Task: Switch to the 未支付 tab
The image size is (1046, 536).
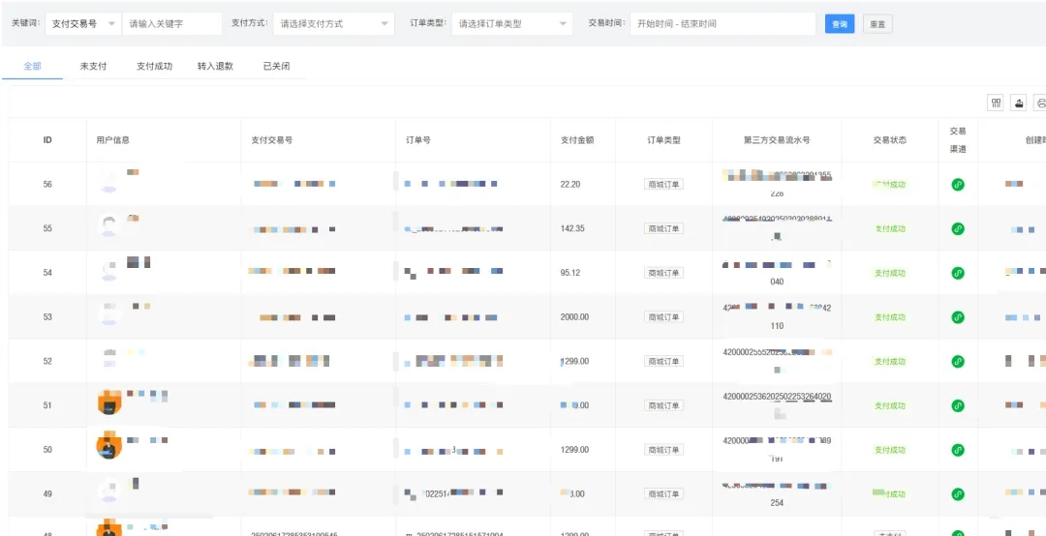Action: 93,66
